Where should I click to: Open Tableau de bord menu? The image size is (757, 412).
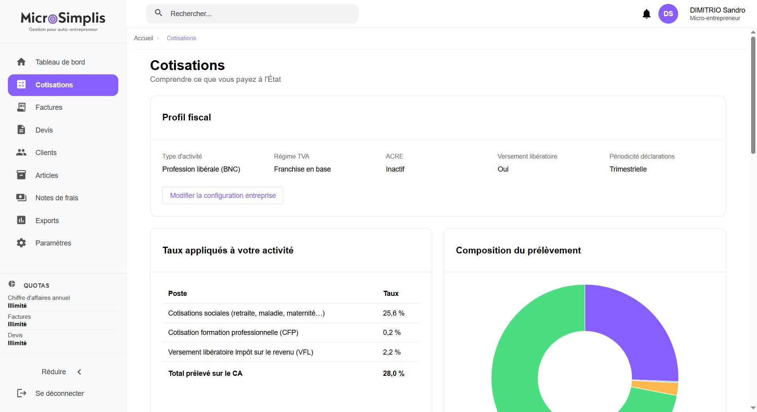point(63,62)
